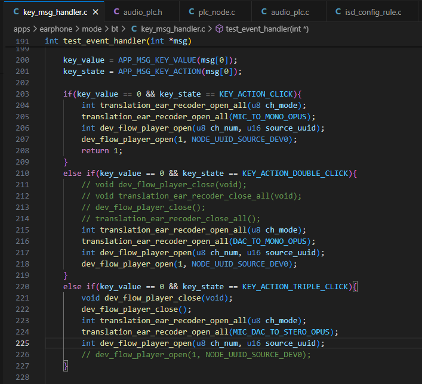Close the key_msg_handler.c tab
The height and width of the screenshot is (384, 422).
click(96, 12)
